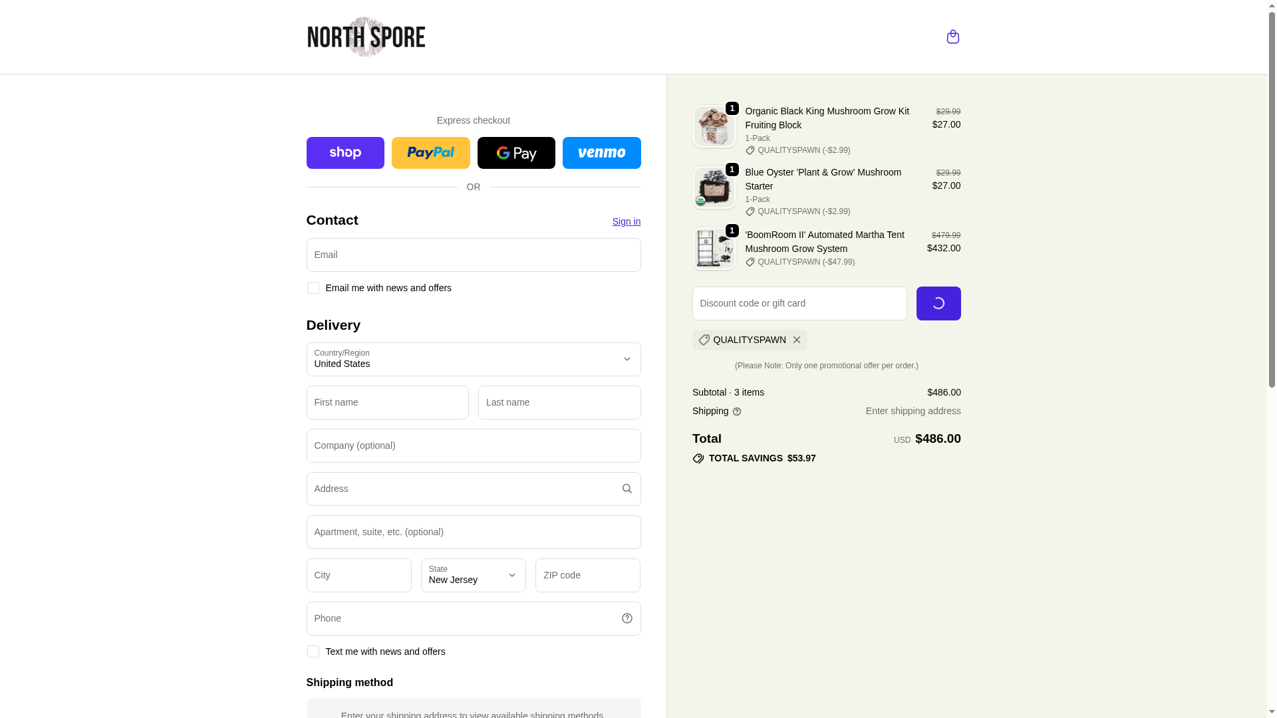Select Google Pay express checkout

516,153
